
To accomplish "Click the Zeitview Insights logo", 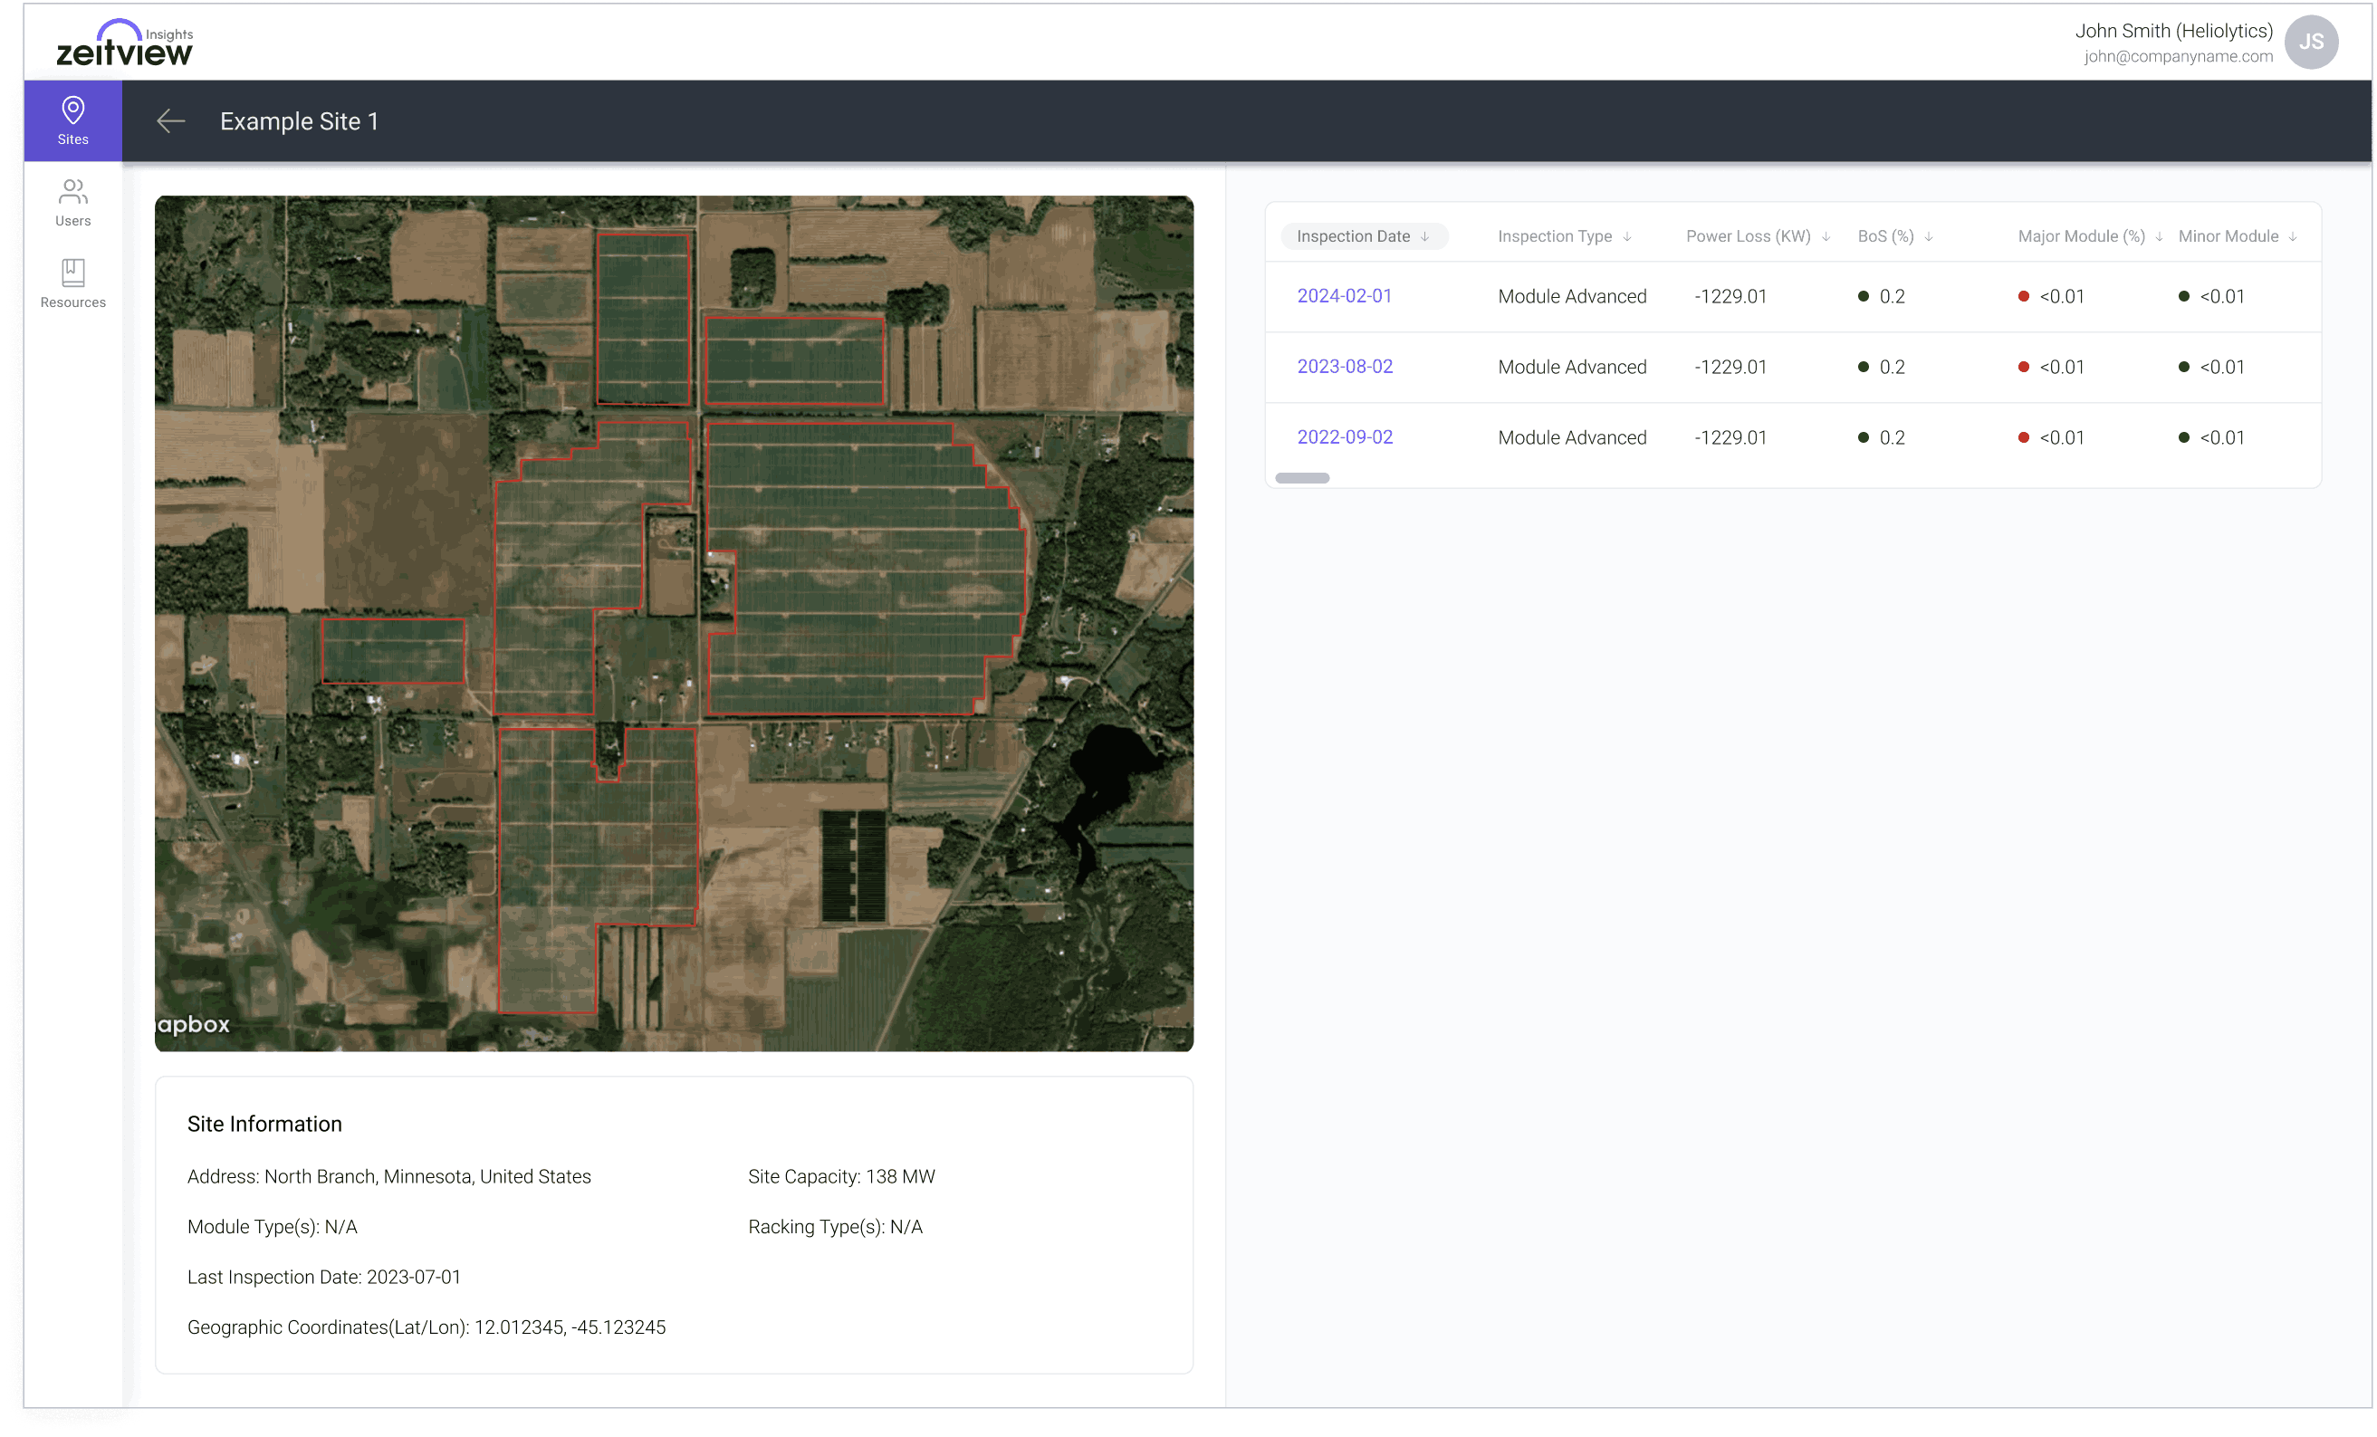I will (x=124, y=43).
